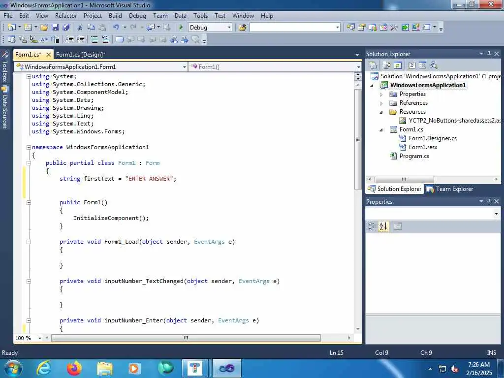Open the Properties object selector dropdown
The image size is (504, 378).
click(496, 214)
